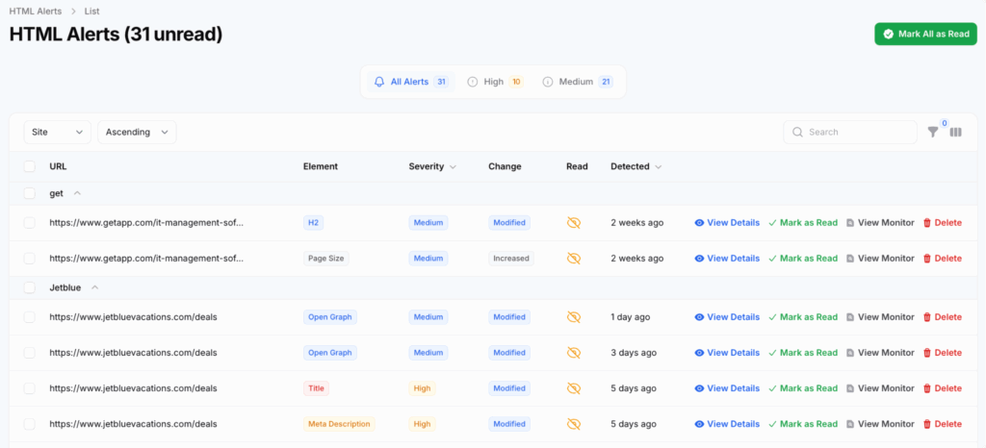Click the filter funnel icon
This screenshot has width=986, height=448.
[933, 132]
